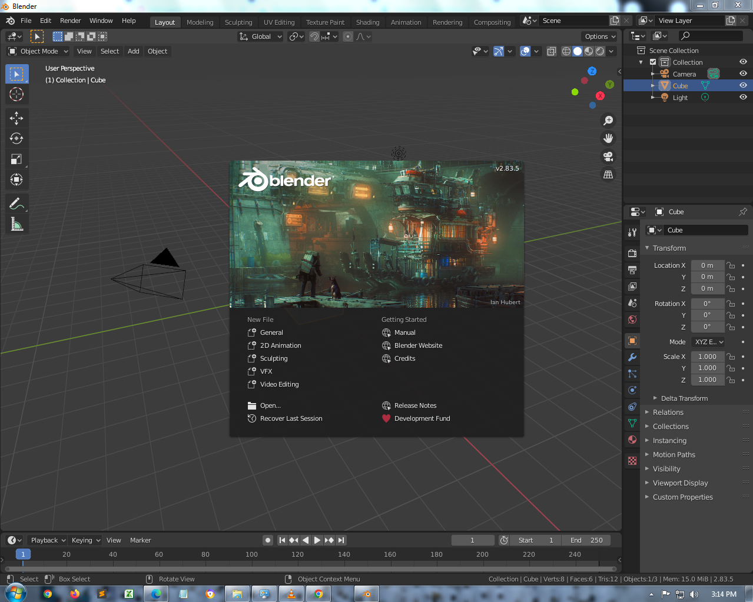Pin the properties editor with the pin icon
The height and width of the screenshot is (602, 753).
[x=743, y=212]
